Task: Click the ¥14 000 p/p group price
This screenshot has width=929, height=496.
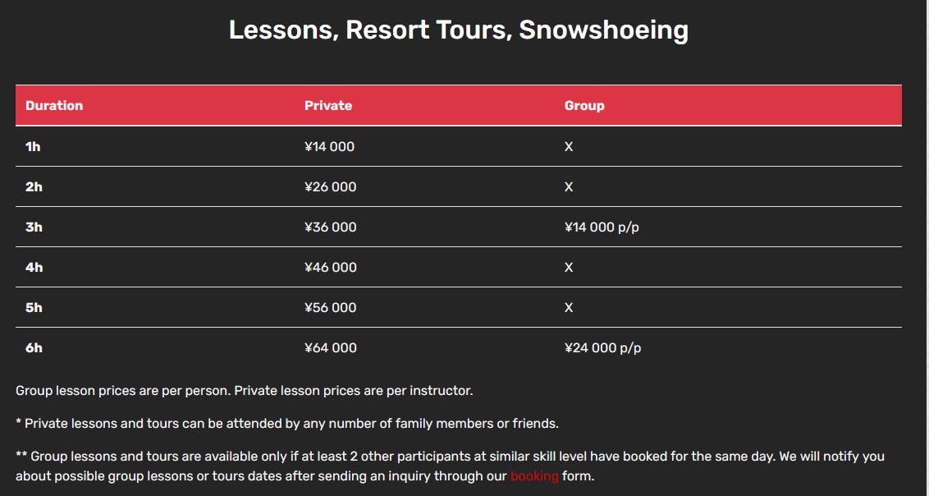Action: click(x=602, y=227)
